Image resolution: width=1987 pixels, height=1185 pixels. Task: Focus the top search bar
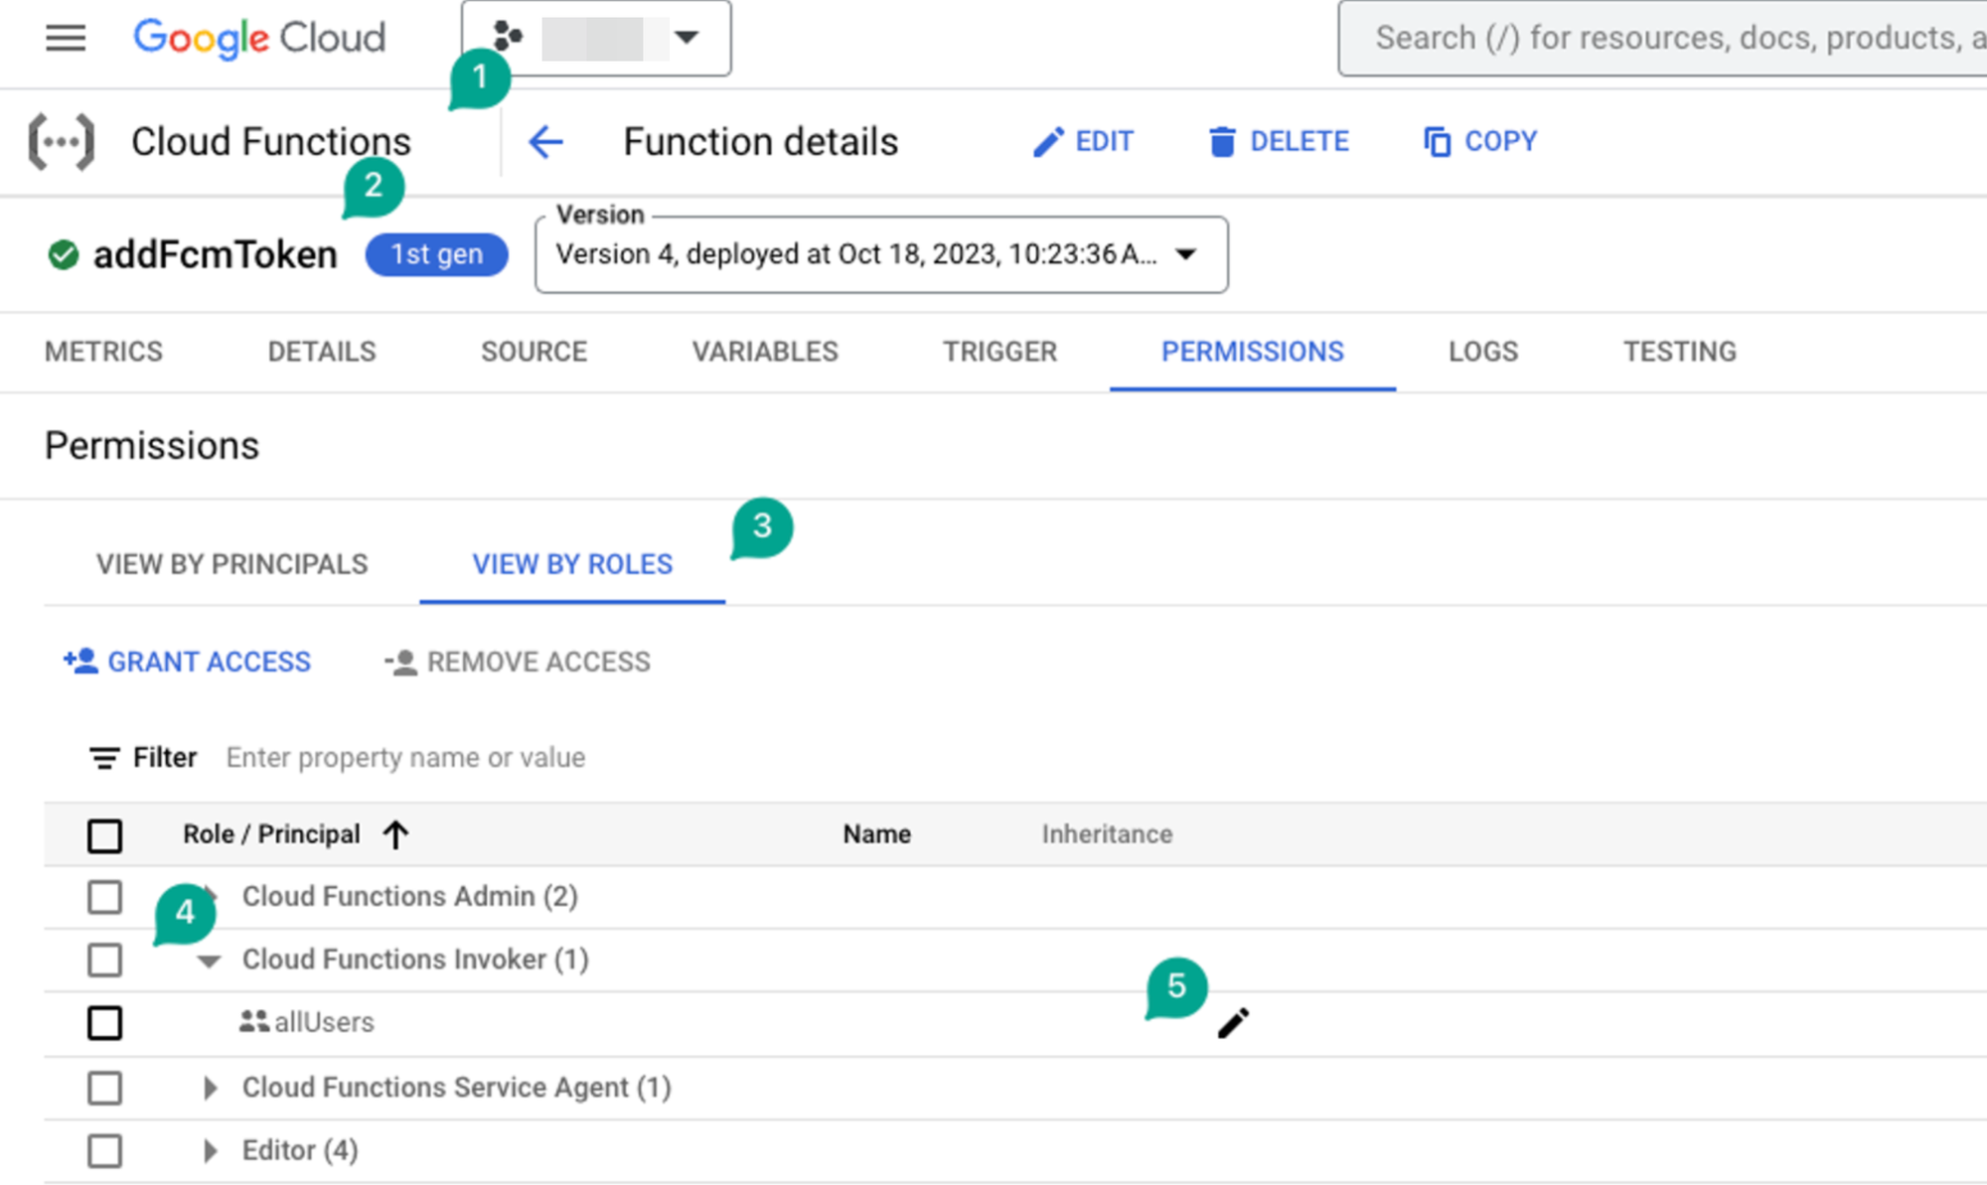1662,39
